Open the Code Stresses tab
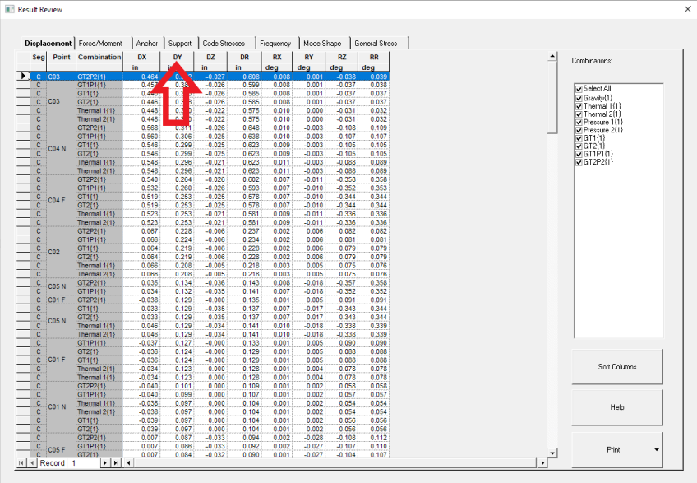The height and width of the screenshot is (483, 697). (224, 43)
